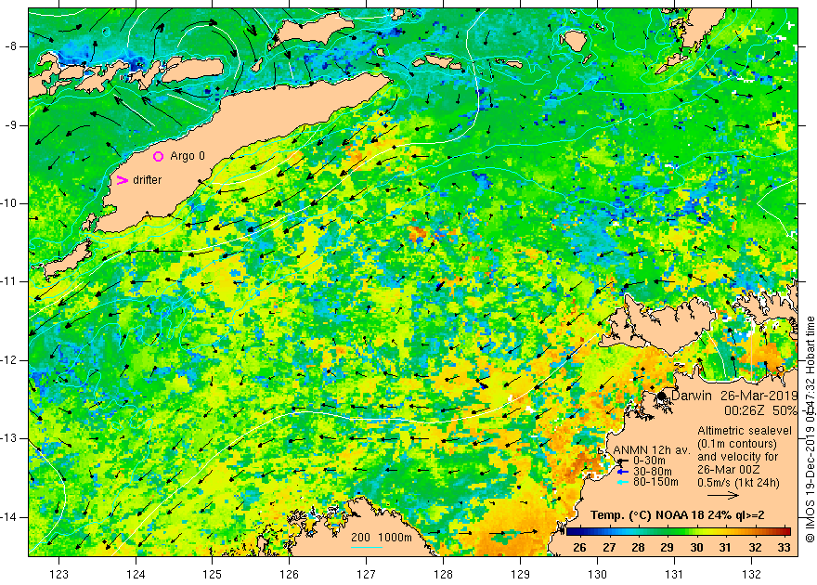Click the 0.5m/s velocity scale arrow
The height and width of the screenshot is (585, 817).
(723, 495)
